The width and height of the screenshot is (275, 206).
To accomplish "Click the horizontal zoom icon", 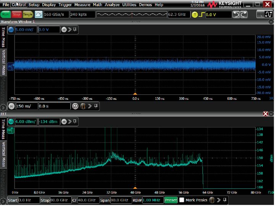I will [75, 106].
